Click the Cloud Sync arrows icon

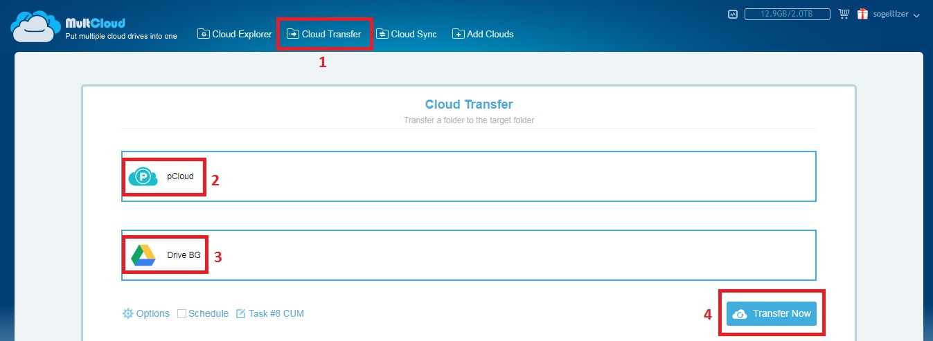pos(382,34)
